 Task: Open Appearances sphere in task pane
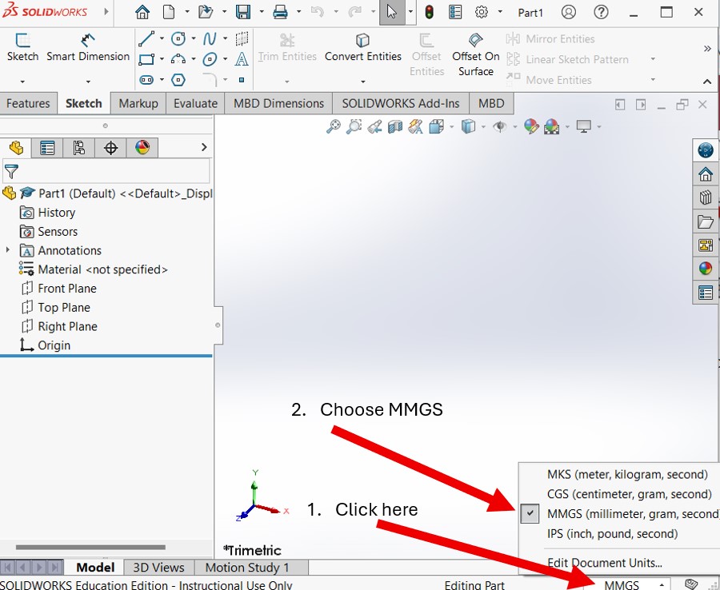click(706, 269)
